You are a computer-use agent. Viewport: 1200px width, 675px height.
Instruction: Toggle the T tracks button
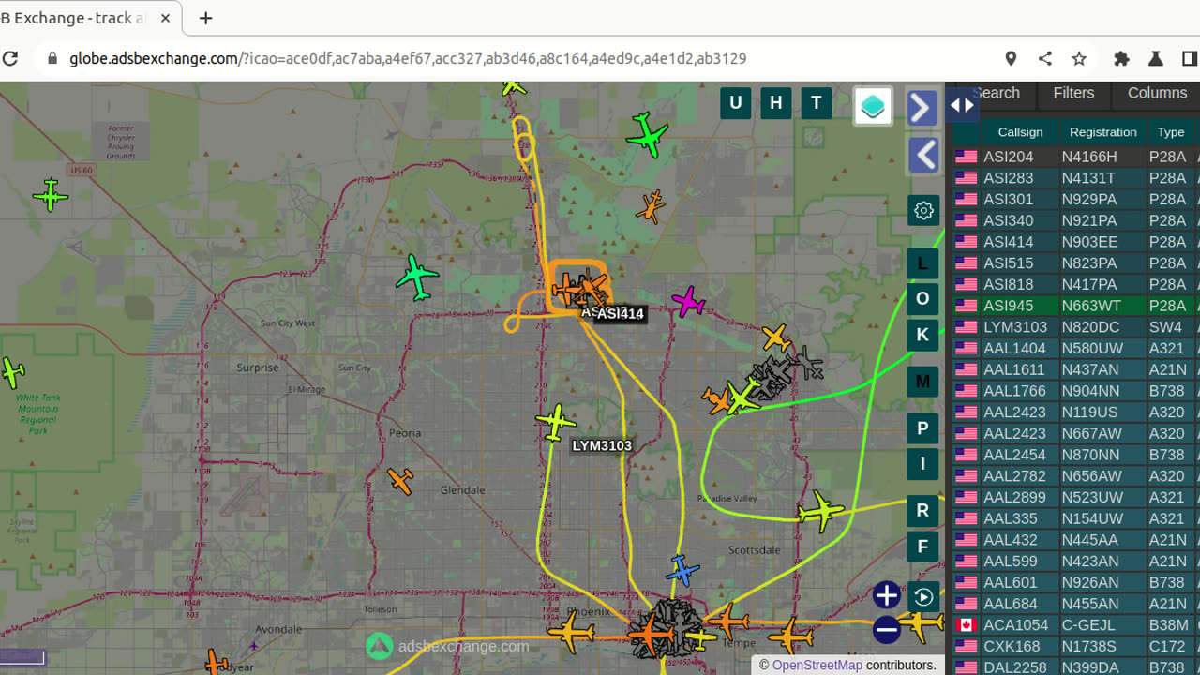tap(817, 103)
